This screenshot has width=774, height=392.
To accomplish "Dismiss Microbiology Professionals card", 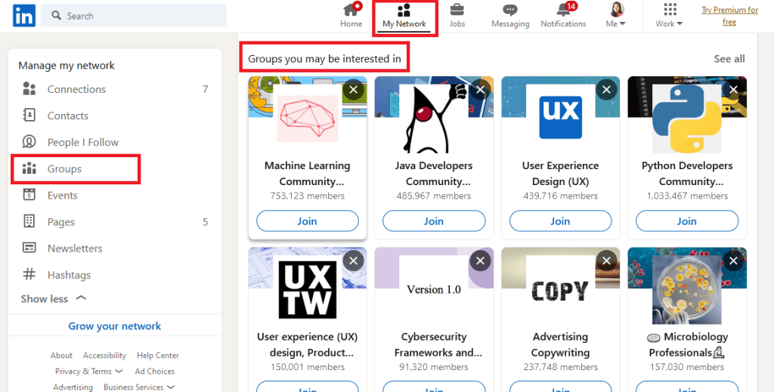I will pyautogui.click(x=733, y=261).
